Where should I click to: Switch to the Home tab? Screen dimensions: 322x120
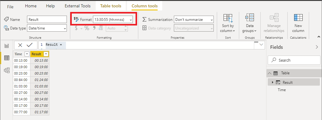click(31, 6)
